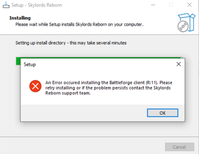This screenshot has height=154, width=199.
Task: Click the right end of progress bar
Action: (182, 58)
